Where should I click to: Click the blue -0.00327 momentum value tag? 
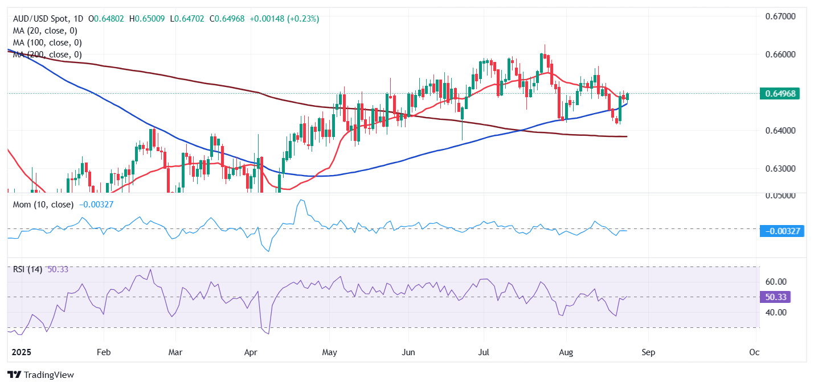click(x=782, y=231)
